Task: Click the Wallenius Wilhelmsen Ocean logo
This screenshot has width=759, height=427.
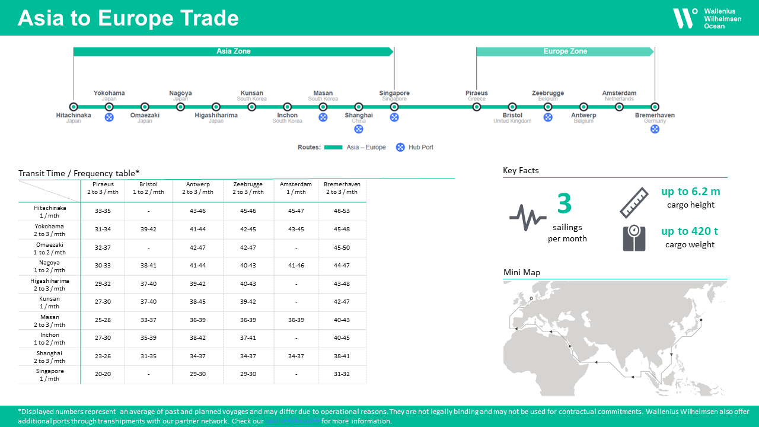Action: point(707,18)
